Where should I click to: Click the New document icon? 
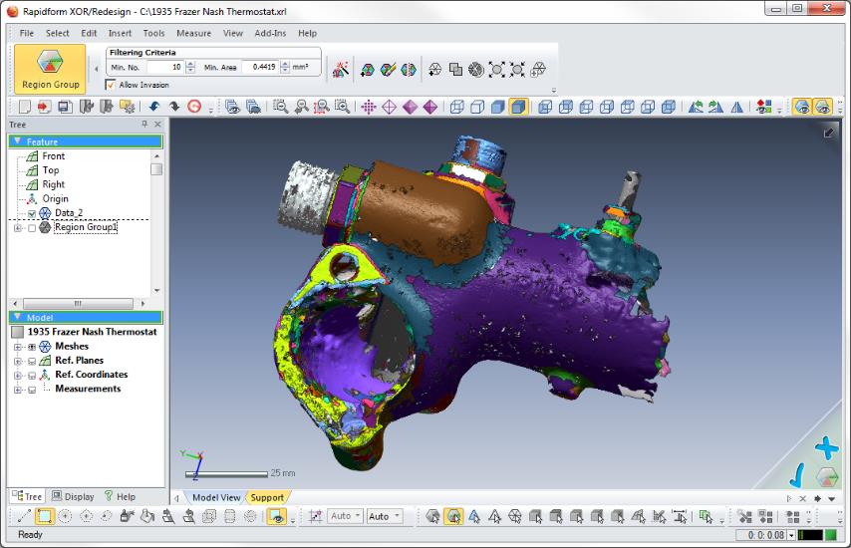coord(24,107)
